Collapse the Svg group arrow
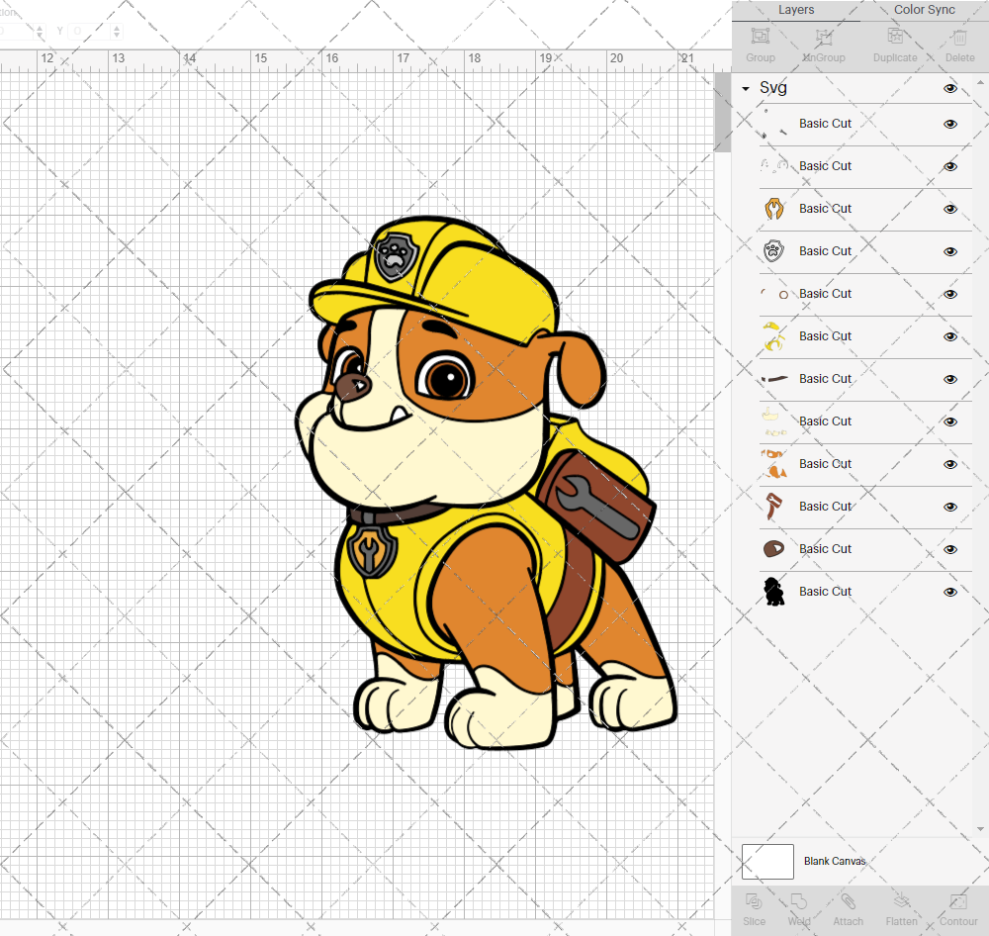 click(x=746, y=89)
